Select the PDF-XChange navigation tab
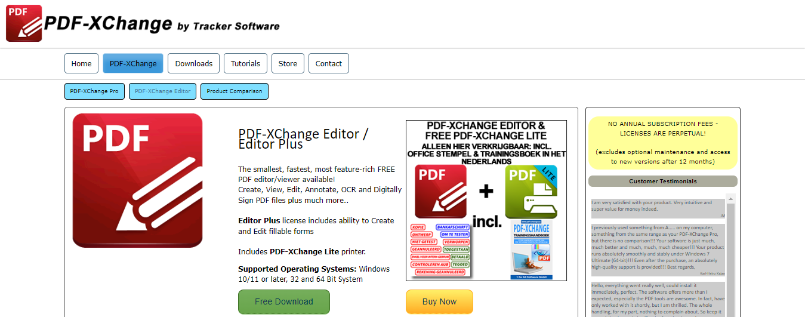The height and width of the screenshot is (317, 805). (x=133, y=63)
